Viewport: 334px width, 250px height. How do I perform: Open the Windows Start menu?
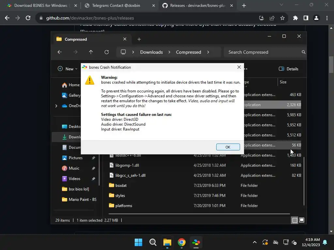[138, 242]
